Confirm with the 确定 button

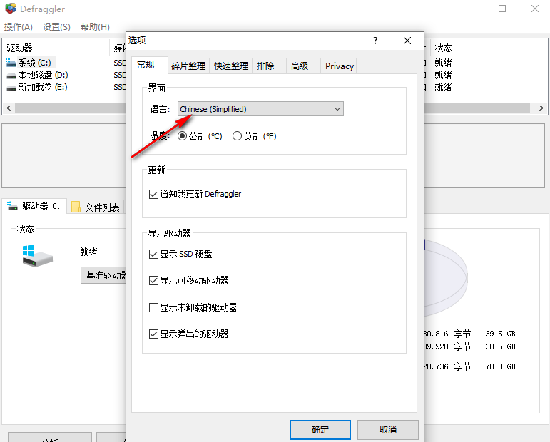coord(320,429)
